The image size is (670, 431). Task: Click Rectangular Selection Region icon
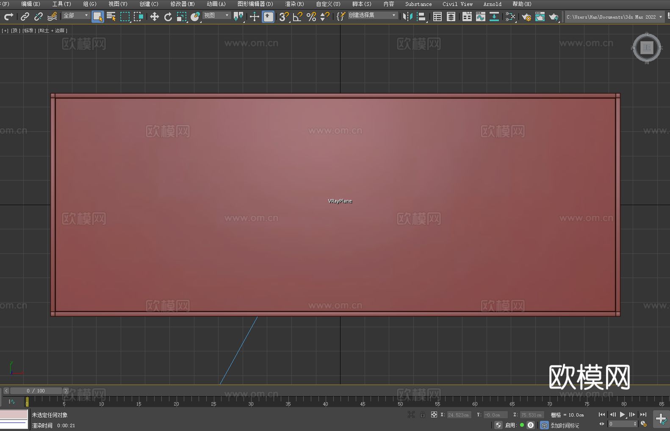coord(125,17)
